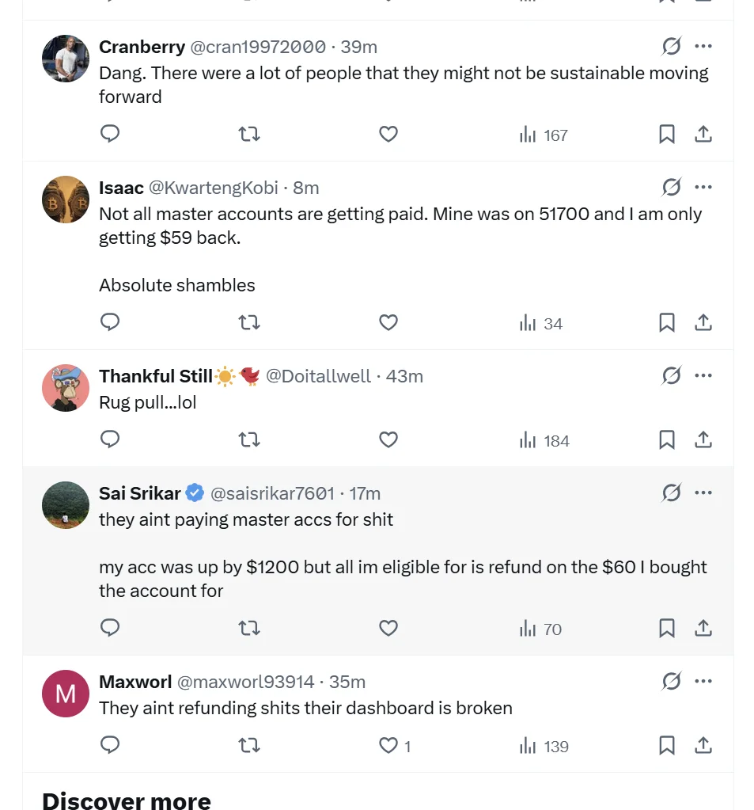This screenshot has width=754, height=810.
Task: Open more options for Sai Srikar's post
Action: tap(703, 492)
